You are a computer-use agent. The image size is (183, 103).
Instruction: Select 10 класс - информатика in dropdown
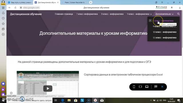click(x=165, y=32)
